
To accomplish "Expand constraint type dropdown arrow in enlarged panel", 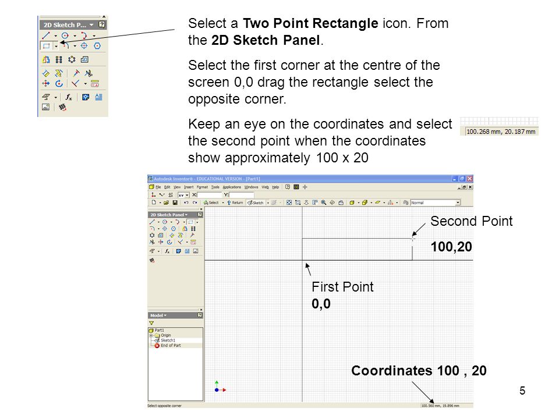I will pyautogui.click(x=86, y=84).
